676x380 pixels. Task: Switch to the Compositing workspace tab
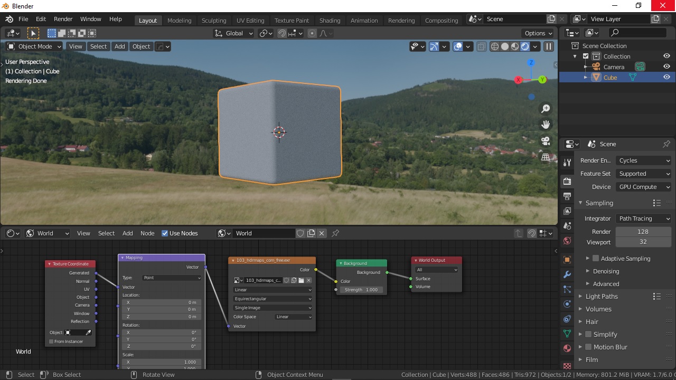pos(442,20)
